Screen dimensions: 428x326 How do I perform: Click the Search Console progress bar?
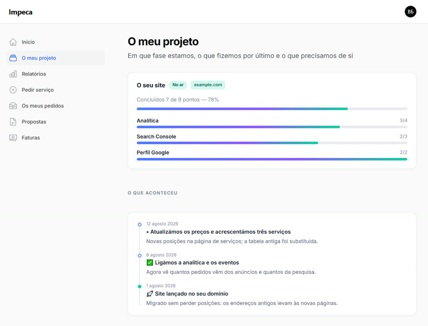coord(272,143)
